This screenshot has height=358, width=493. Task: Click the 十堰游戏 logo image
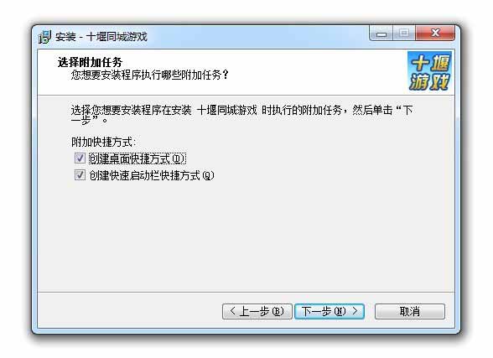coord(429,71)
